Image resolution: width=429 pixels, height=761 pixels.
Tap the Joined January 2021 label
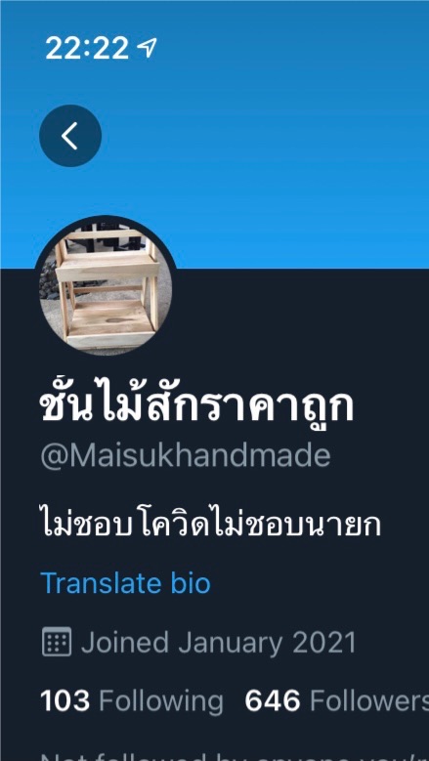click(x=218, y=643)
